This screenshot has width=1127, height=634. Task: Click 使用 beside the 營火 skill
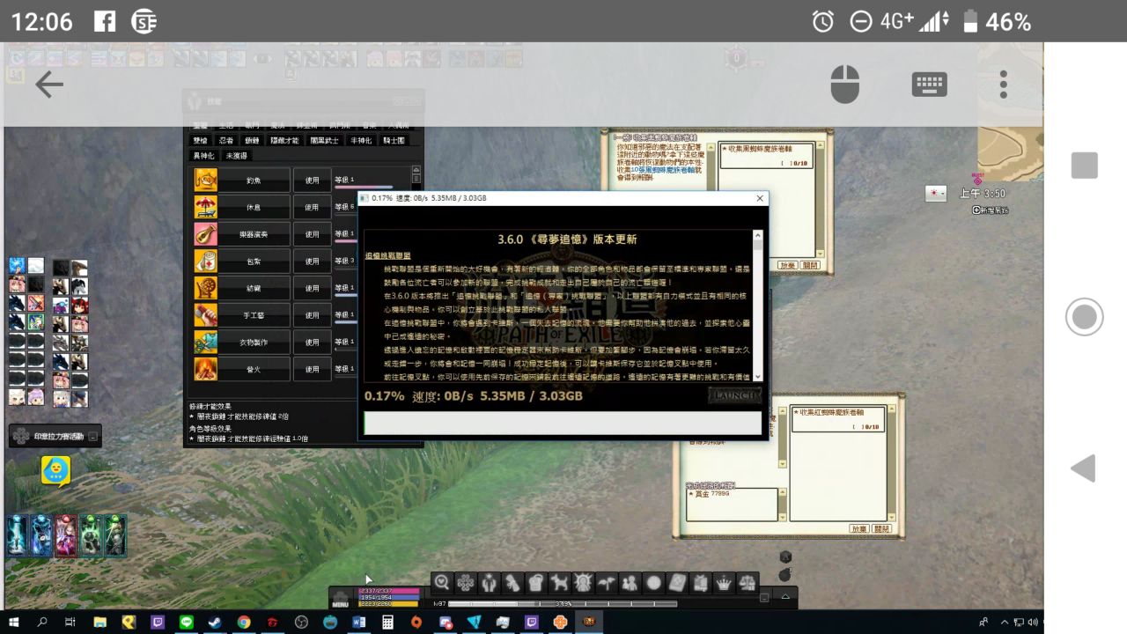312,368
